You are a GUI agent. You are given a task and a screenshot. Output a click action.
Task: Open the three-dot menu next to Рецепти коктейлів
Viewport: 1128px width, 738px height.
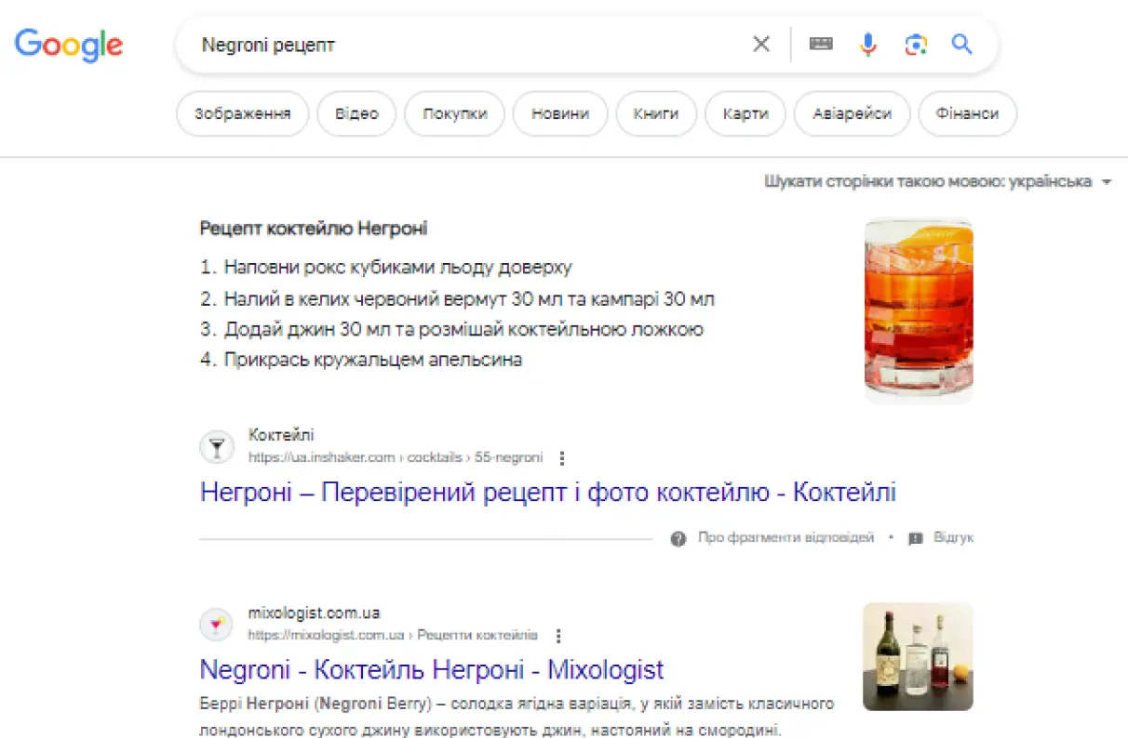558,636
